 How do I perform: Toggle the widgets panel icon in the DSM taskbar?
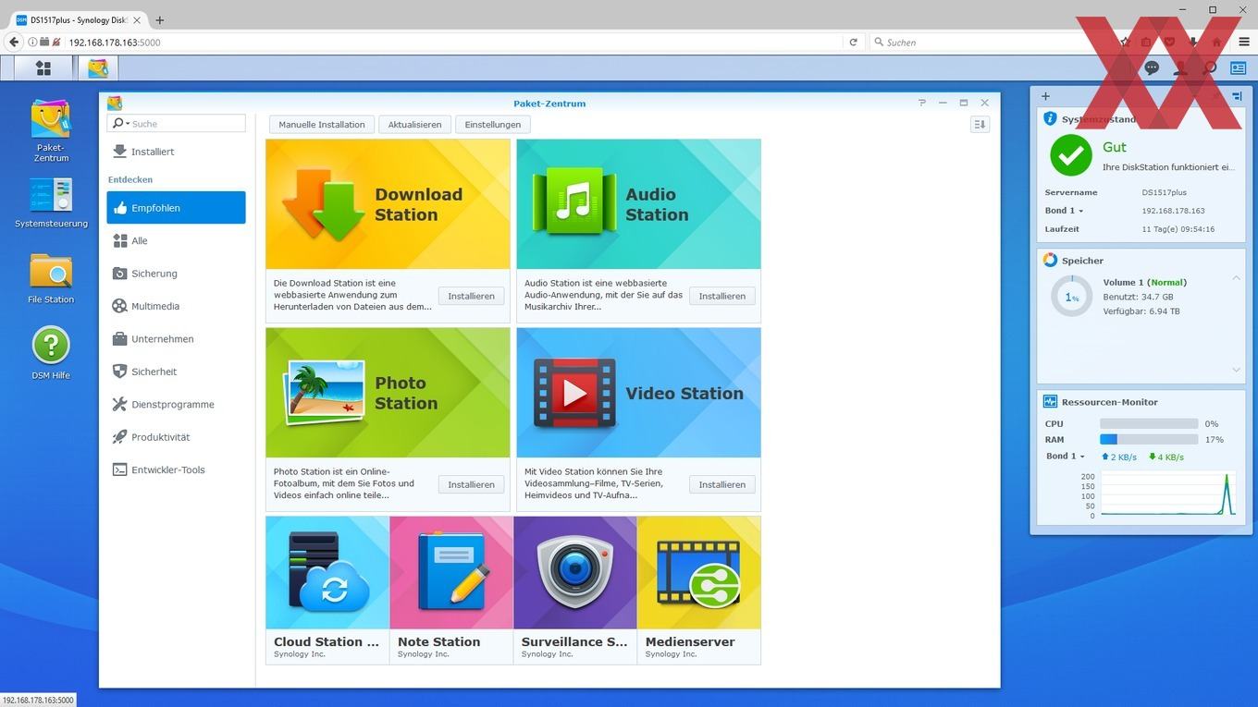click(1238, 67)
